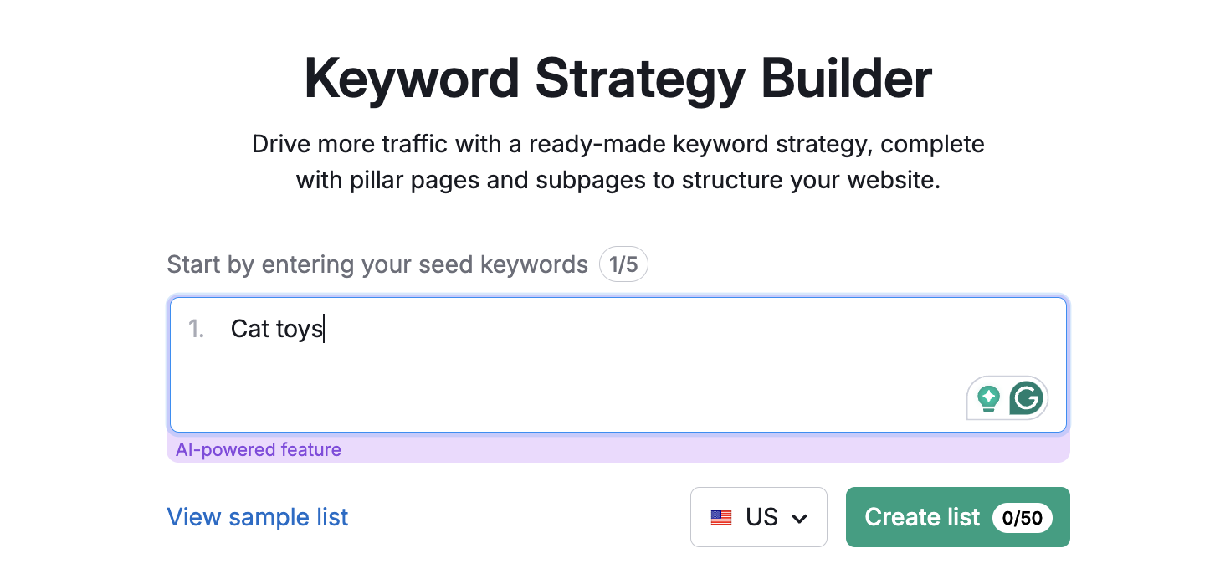
Task: Click the 1/5 seed keyword counter pill
Action: pos(623,264)
